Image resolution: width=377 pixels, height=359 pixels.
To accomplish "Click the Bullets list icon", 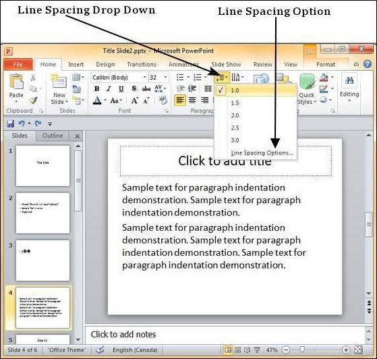I will 180,77.
